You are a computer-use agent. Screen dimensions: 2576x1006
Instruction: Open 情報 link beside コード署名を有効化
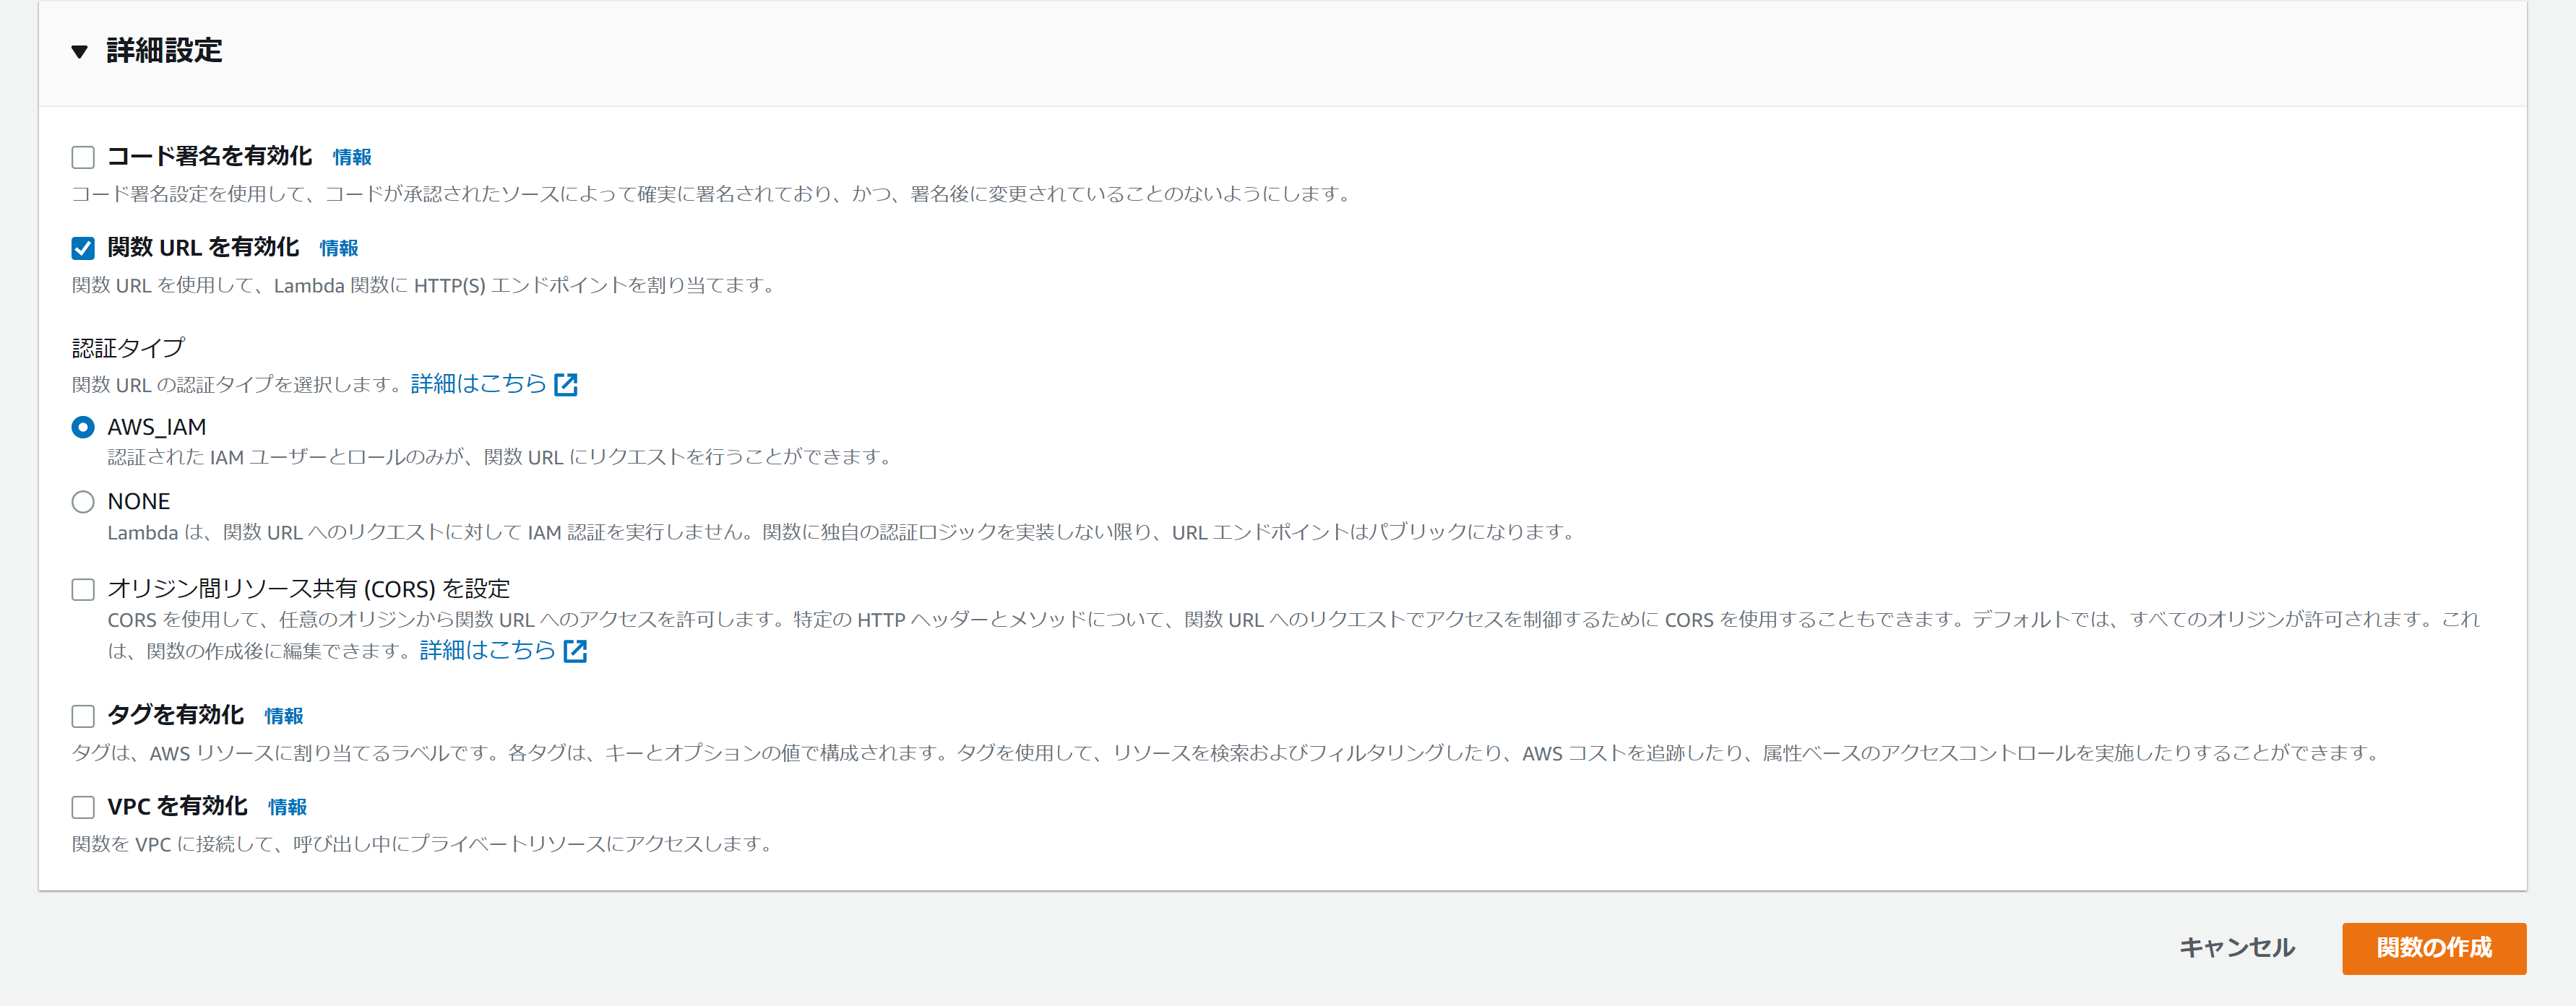351,158
